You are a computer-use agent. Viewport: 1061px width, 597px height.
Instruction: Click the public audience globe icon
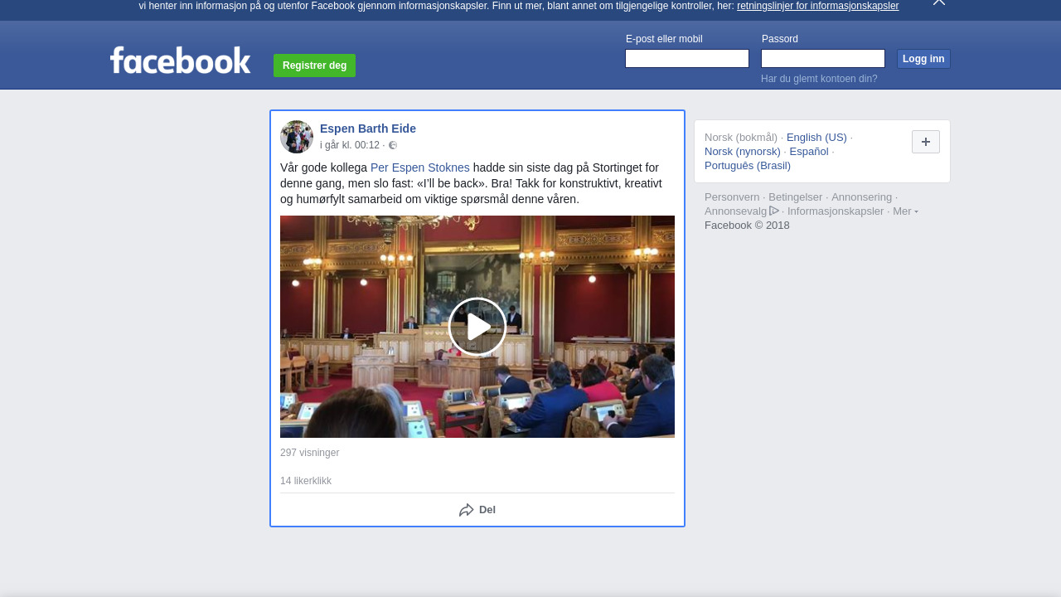(393, 145)
